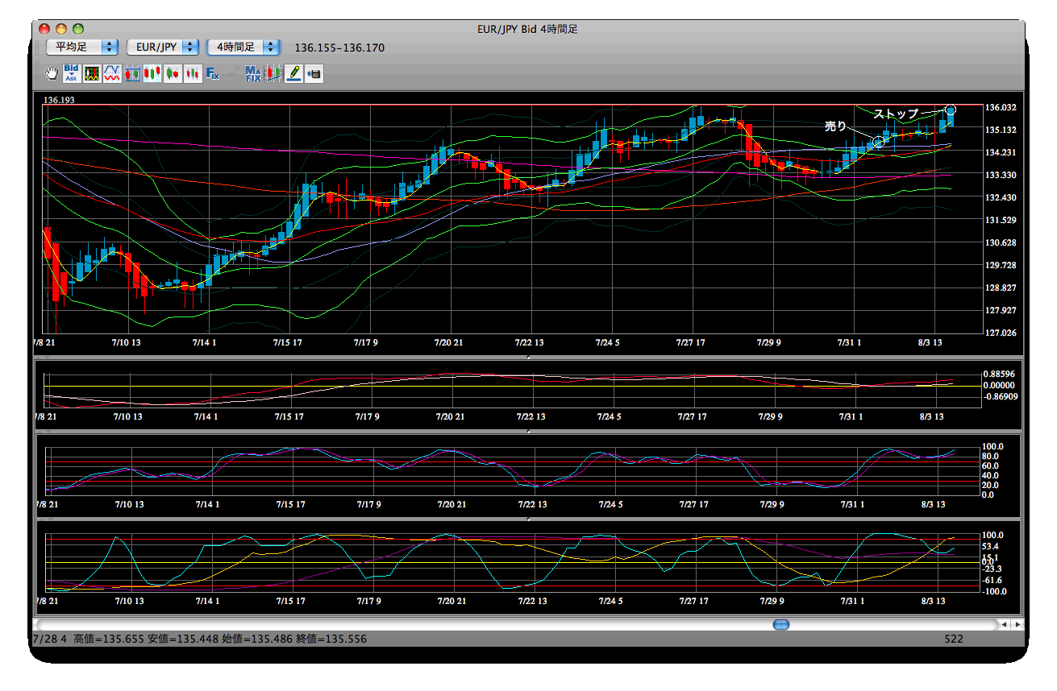Click the status bar 終値=135.556 value
This screenshot has width=1057, height=691.
point(331,639)
